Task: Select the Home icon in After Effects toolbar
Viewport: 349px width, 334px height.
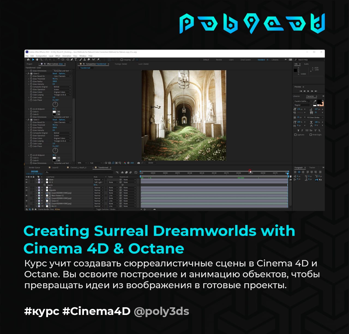Action: [28, 59]
